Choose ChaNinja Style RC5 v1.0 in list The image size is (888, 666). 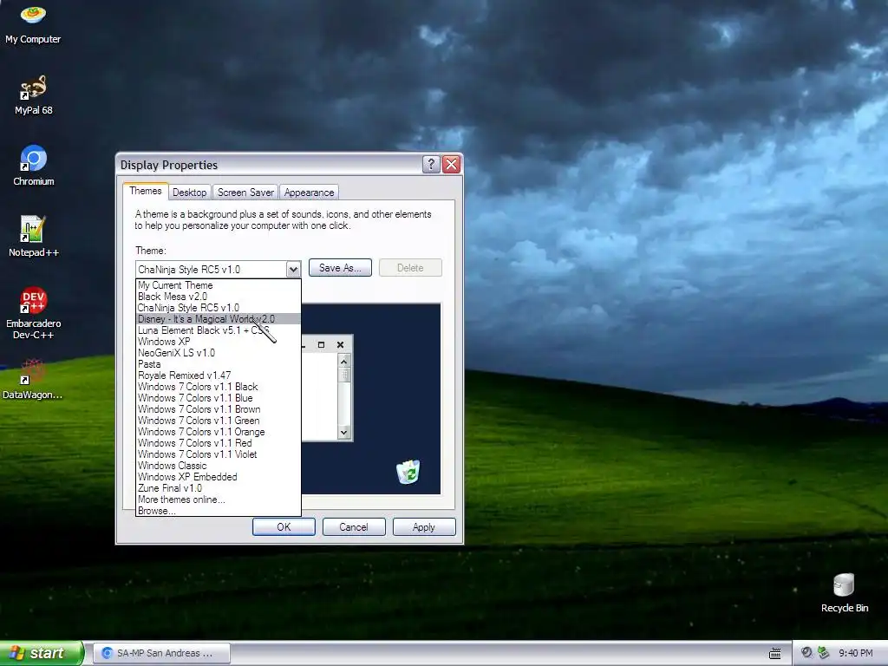(x=219, y=308)
